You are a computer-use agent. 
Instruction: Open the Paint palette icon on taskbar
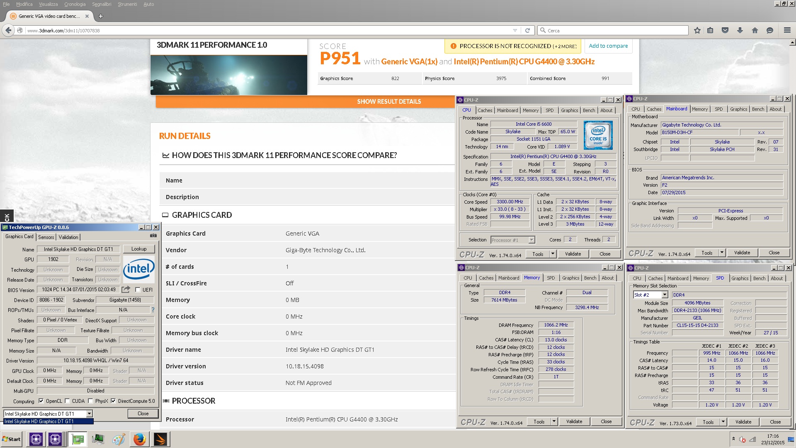tap(119, 439)
